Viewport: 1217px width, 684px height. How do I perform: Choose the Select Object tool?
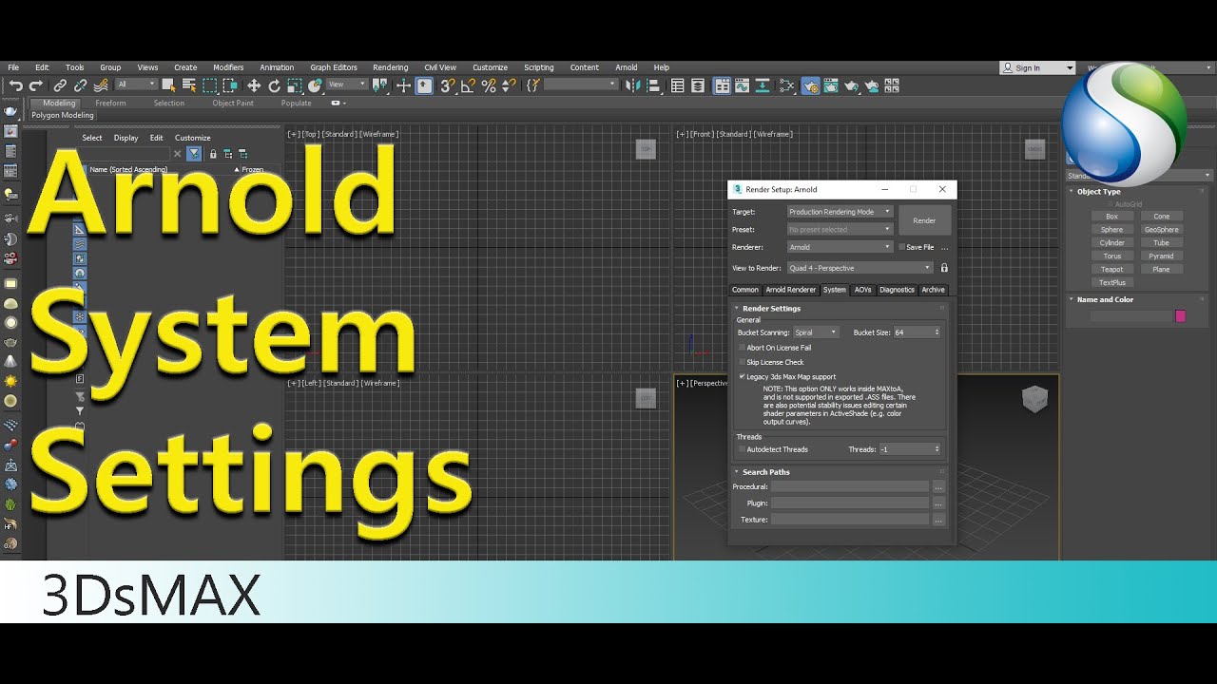(x=168, y=85)
